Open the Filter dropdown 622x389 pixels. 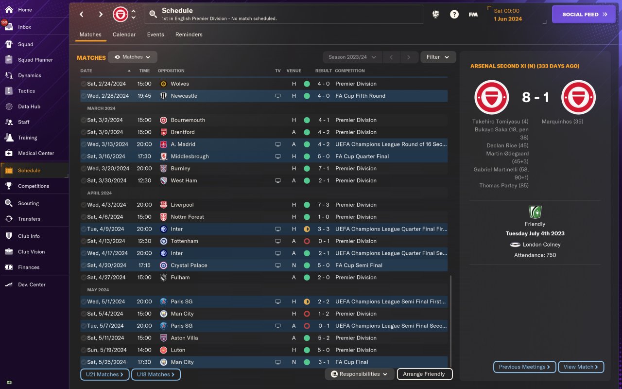pyautogui.click(x=438, y=57)
